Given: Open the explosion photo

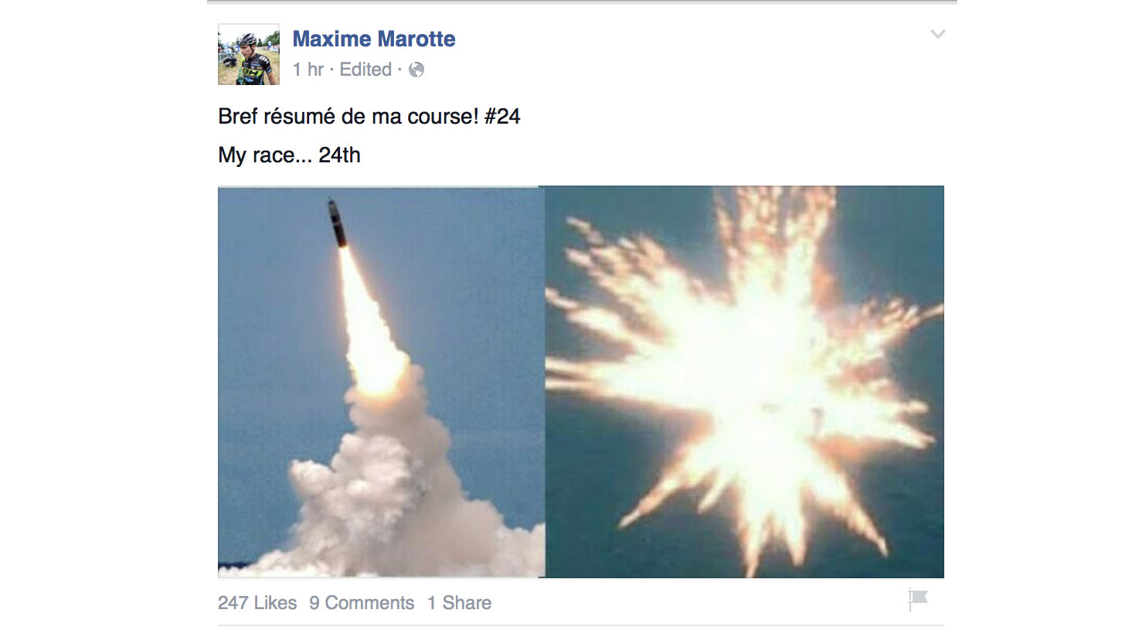Looking at the screenshot, I should [745, 382].
